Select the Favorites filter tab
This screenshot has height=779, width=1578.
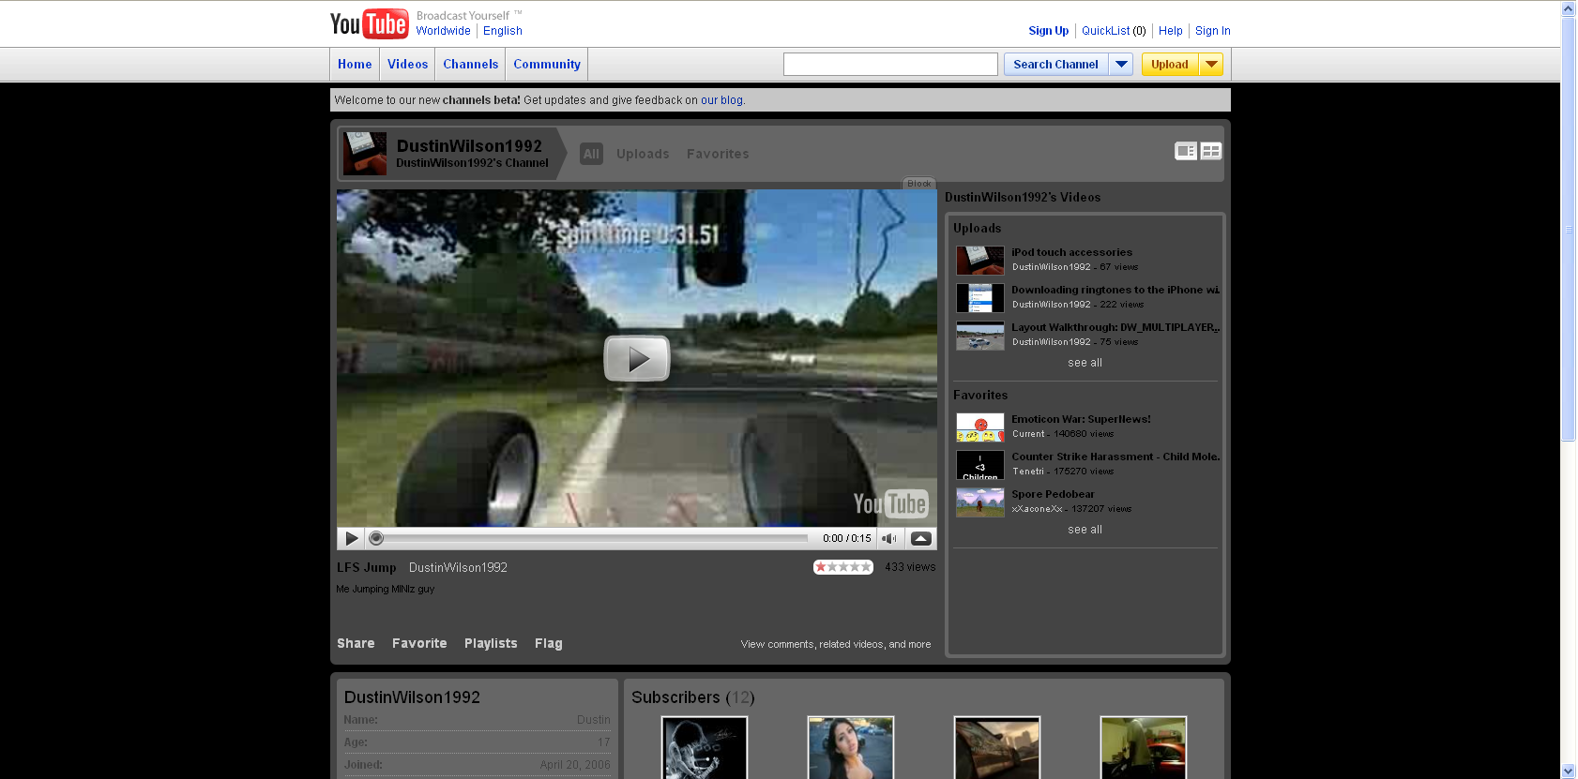point(718,154)
